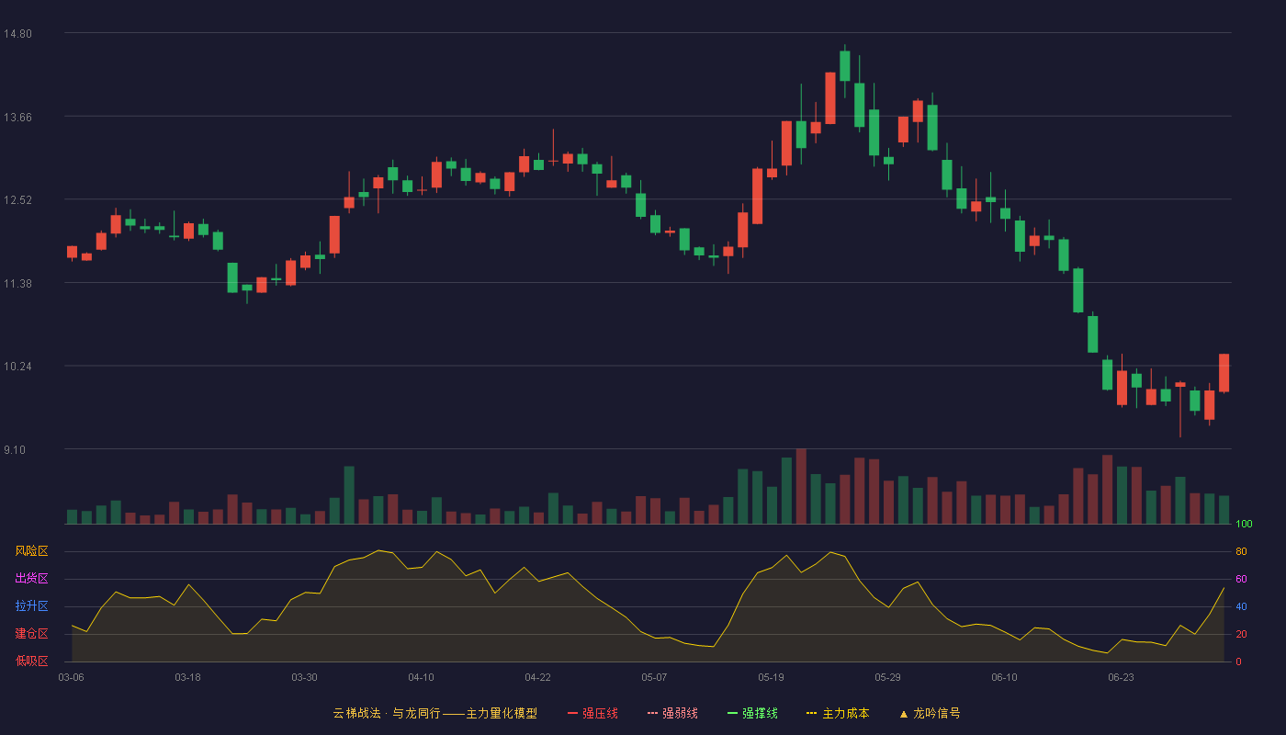Click the 出货区 zone label
The height and width of the screenshot is (735, 1286).
(31, 579)
